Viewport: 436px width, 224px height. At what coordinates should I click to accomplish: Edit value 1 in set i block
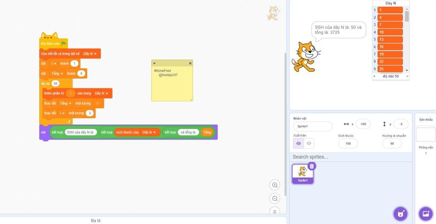[x=74, y=63]
